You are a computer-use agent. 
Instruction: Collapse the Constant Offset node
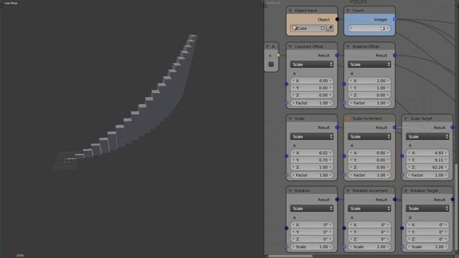click(x=290, y=47)
